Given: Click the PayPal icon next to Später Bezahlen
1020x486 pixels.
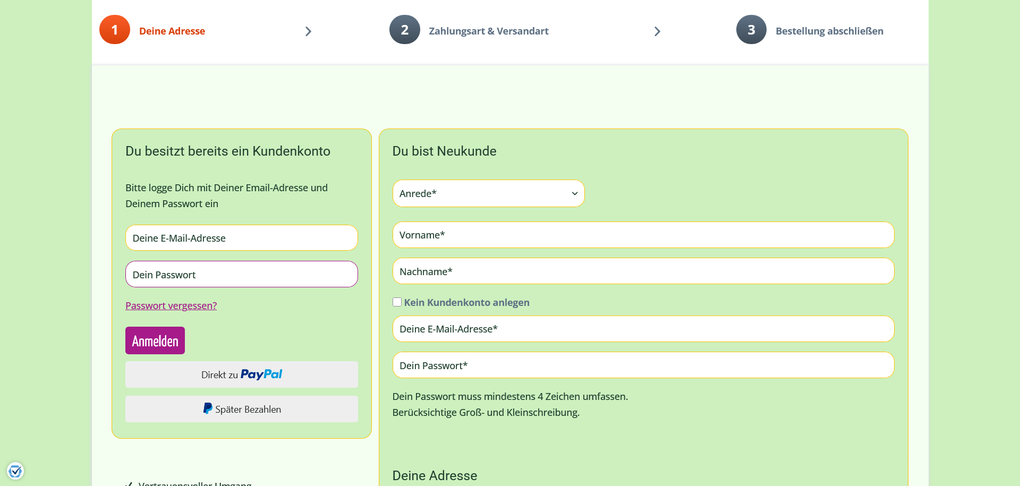Looking at the screenshot, I should [207, 408].
